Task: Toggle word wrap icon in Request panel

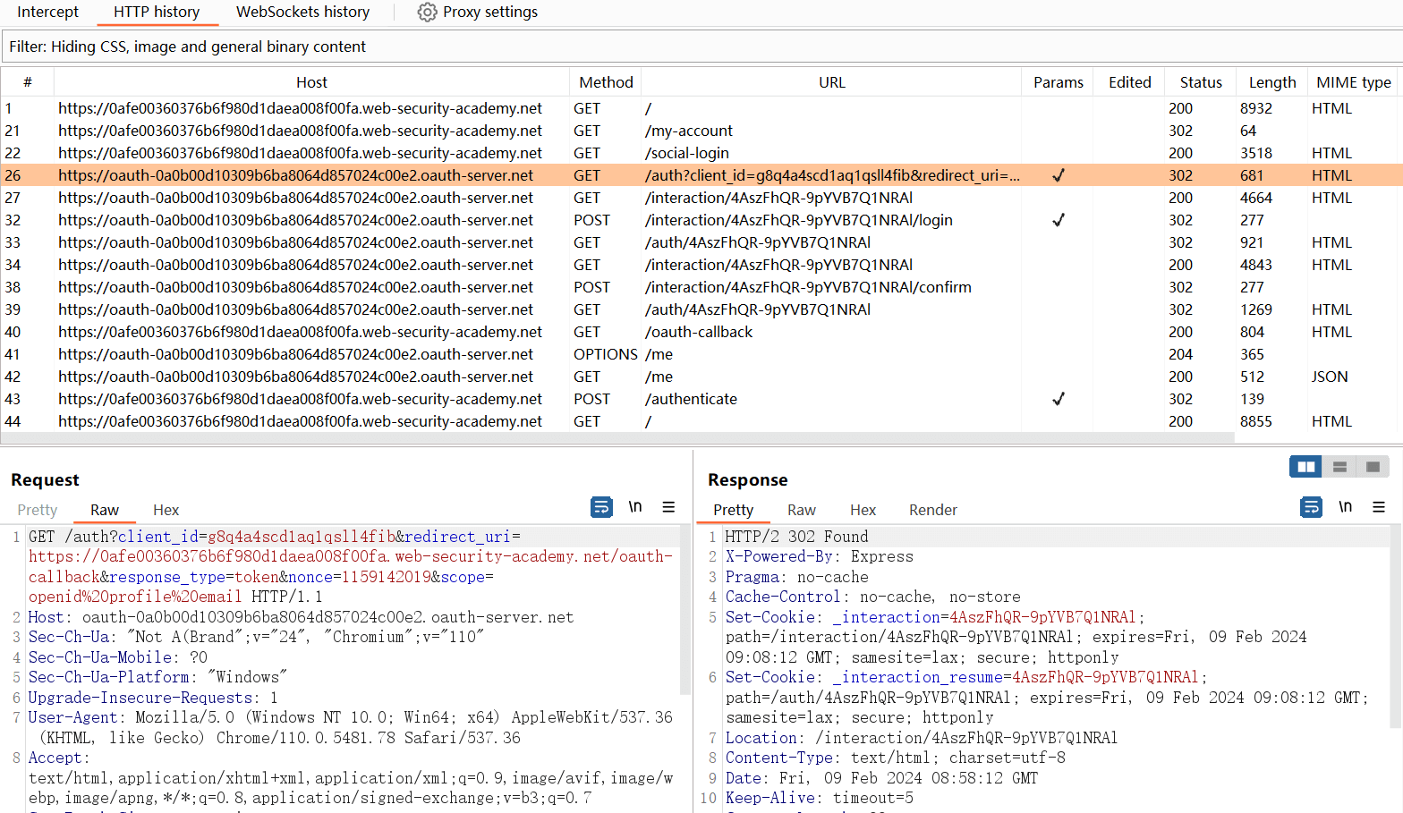Action: (601, 507)
